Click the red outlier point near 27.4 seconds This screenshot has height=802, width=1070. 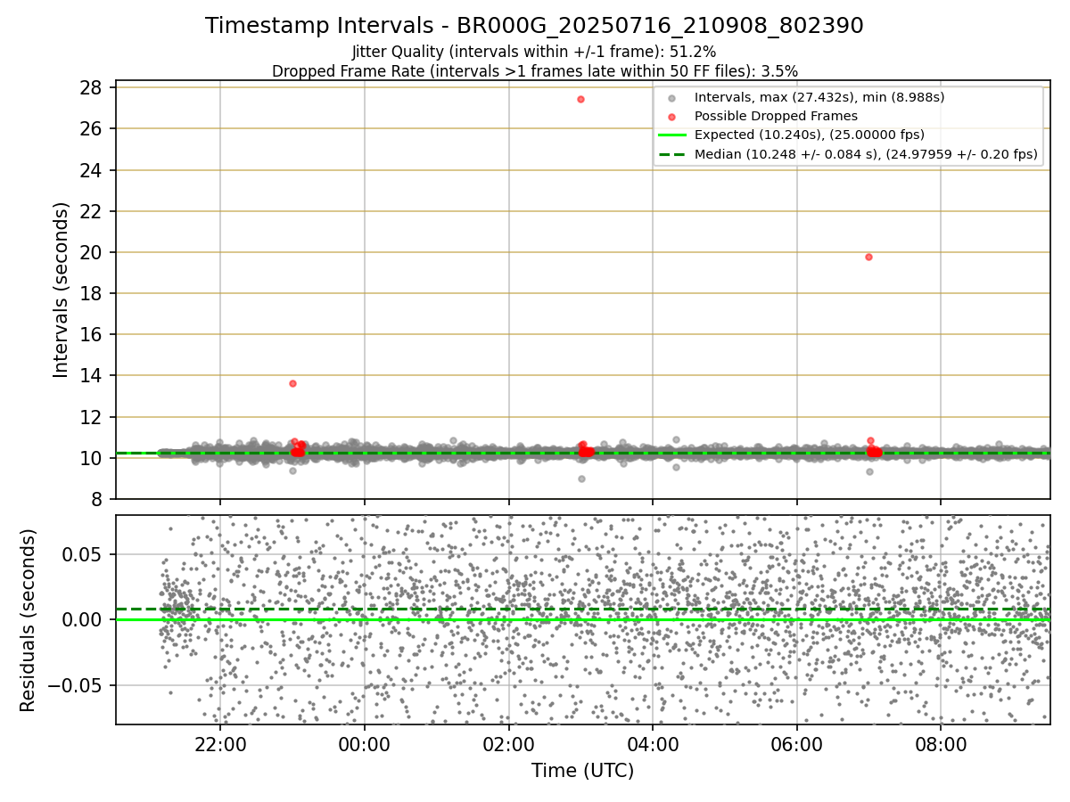click(x=580, y=99)
